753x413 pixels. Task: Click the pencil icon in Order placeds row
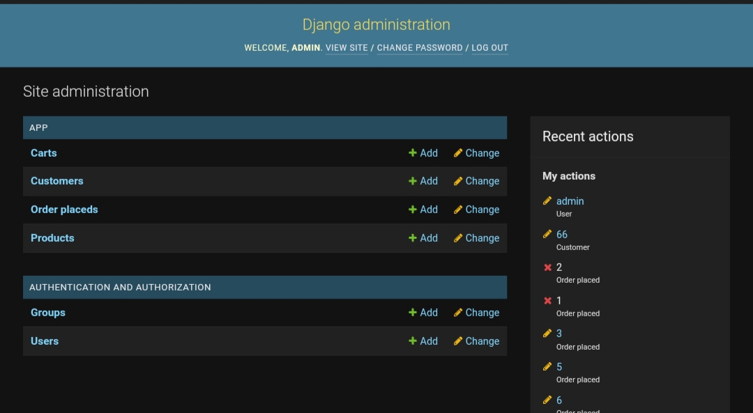click(458, 210)
